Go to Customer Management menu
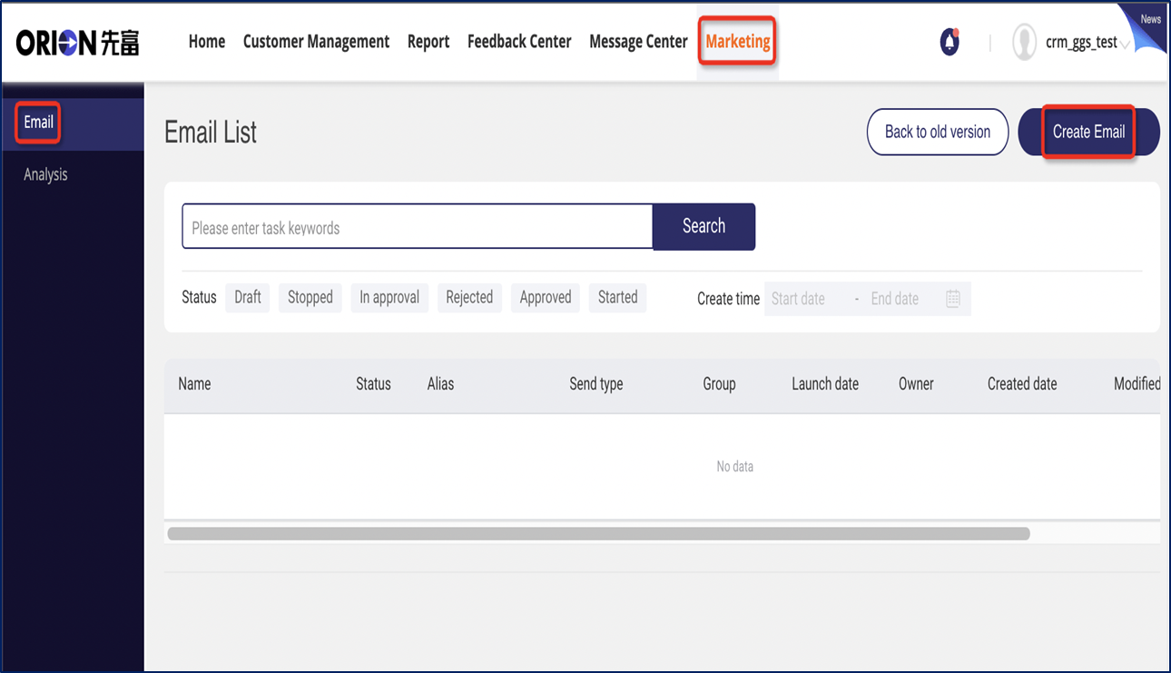This screenshot has width=1171, height=673. pyautogui.click(x=316, y=42)
